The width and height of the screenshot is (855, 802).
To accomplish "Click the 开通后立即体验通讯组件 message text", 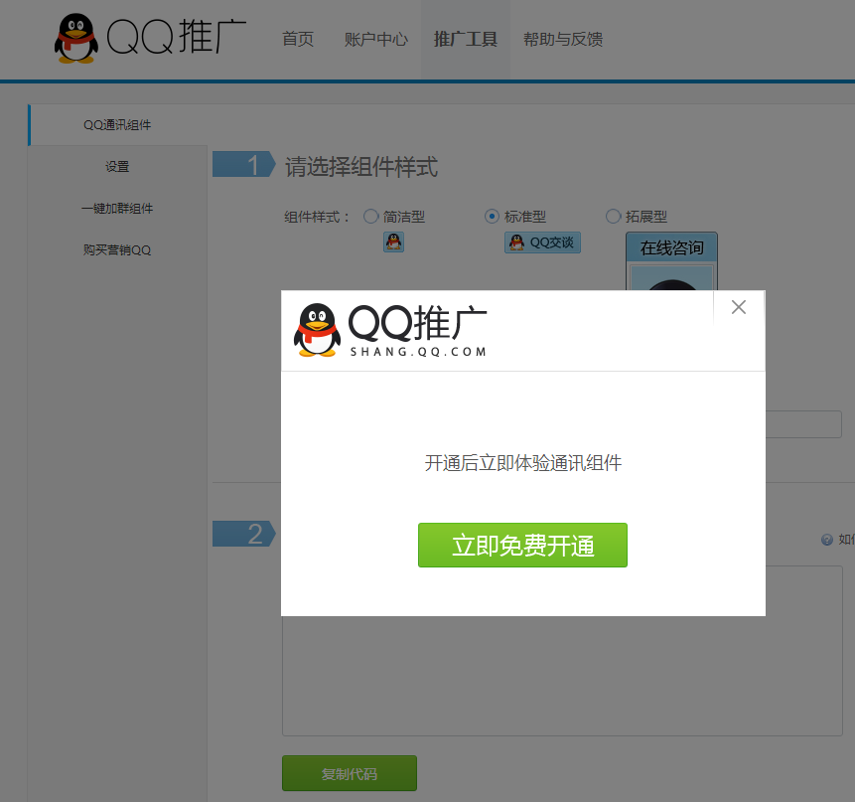I will point(522,463).
